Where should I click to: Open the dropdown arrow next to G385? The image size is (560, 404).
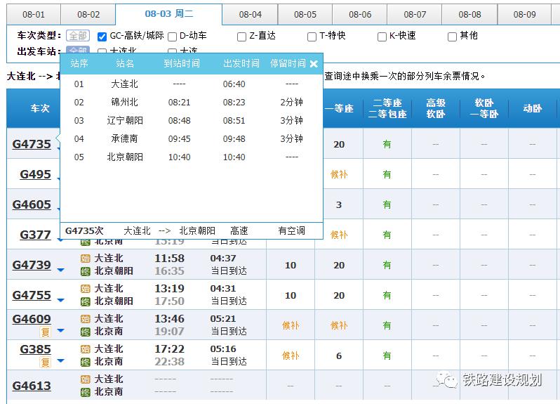click(x=60, y=360)
